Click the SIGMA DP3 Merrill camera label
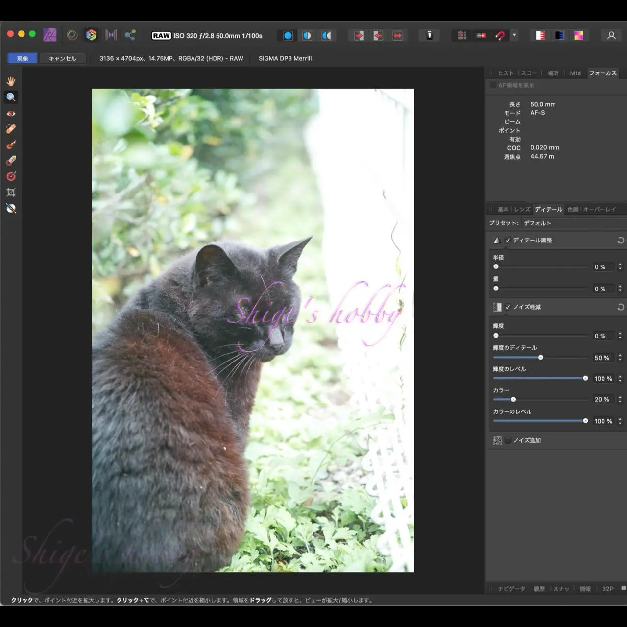Screen dimensions: 627x627 285,58
